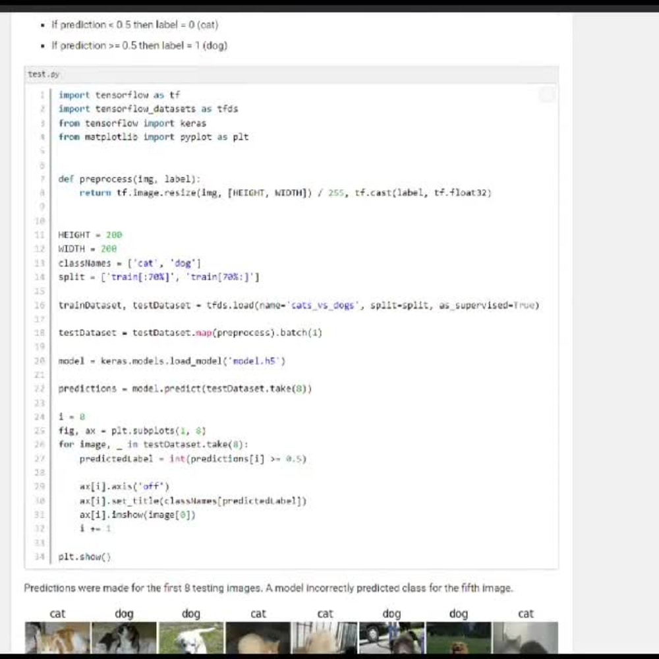The image size is (659, 659).
Task: Click code line 'from matplotlib import pyplot as plt'
Action: (x=154, y=137)
